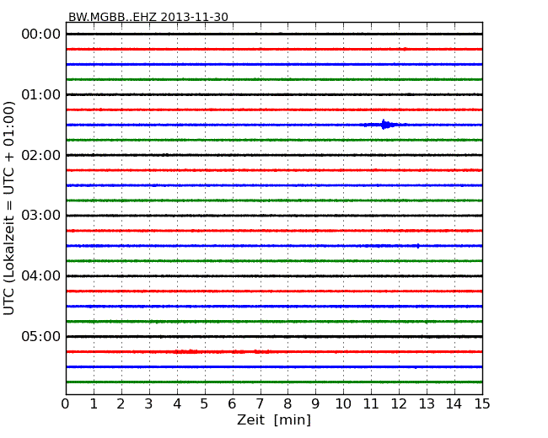Image resolution: width=548 pixels, height=438 pixels.
Task: Click x-axis tick label 9
Action: tap(315, 404)
